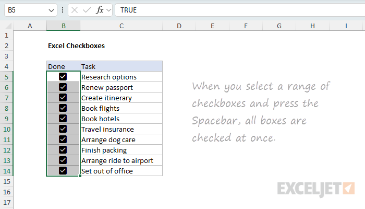Select column B header
Viewport: 365px width, 209px height.
click(x=63, y=26)
